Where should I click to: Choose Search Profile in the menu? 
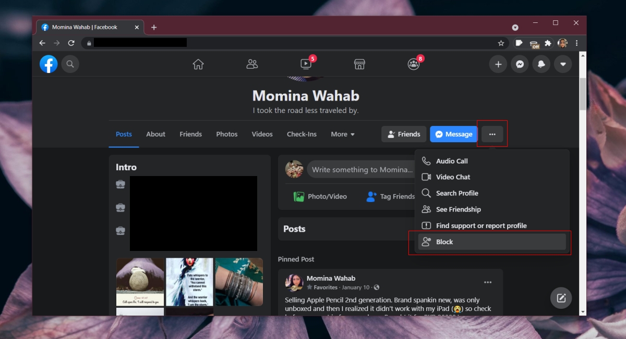(492, 193)
